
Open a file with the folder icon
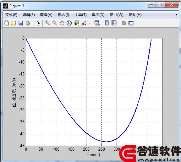pos(14,23)
